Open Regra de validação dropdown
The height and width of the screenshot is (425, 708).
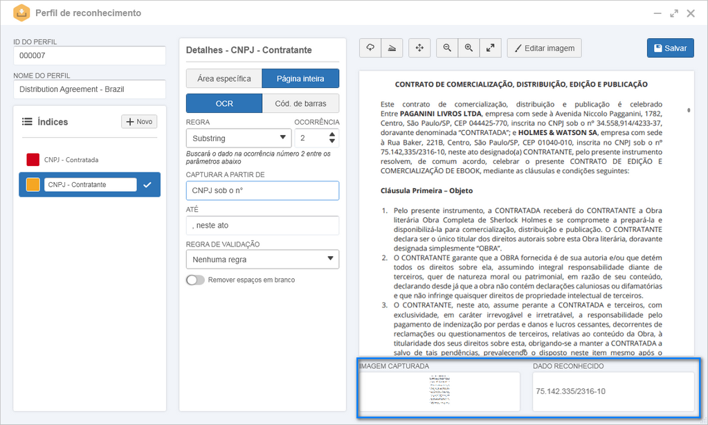coord(262,260)
